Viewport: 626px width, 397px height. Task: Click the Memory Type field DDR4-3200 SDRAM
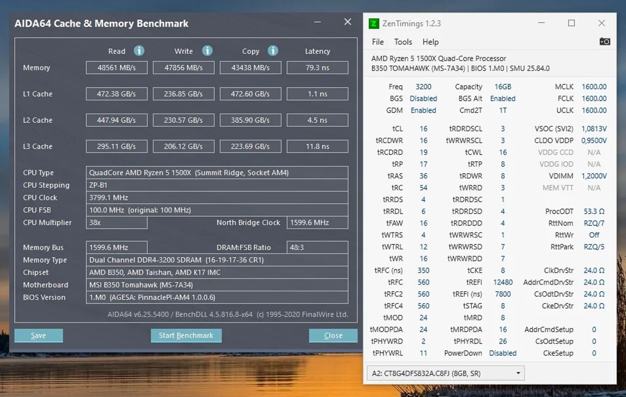(x=217, y=260)
